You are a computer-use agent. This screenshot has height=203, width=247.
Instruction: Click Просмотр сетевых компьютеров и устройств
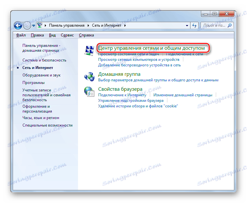click(x=139, y=60)
